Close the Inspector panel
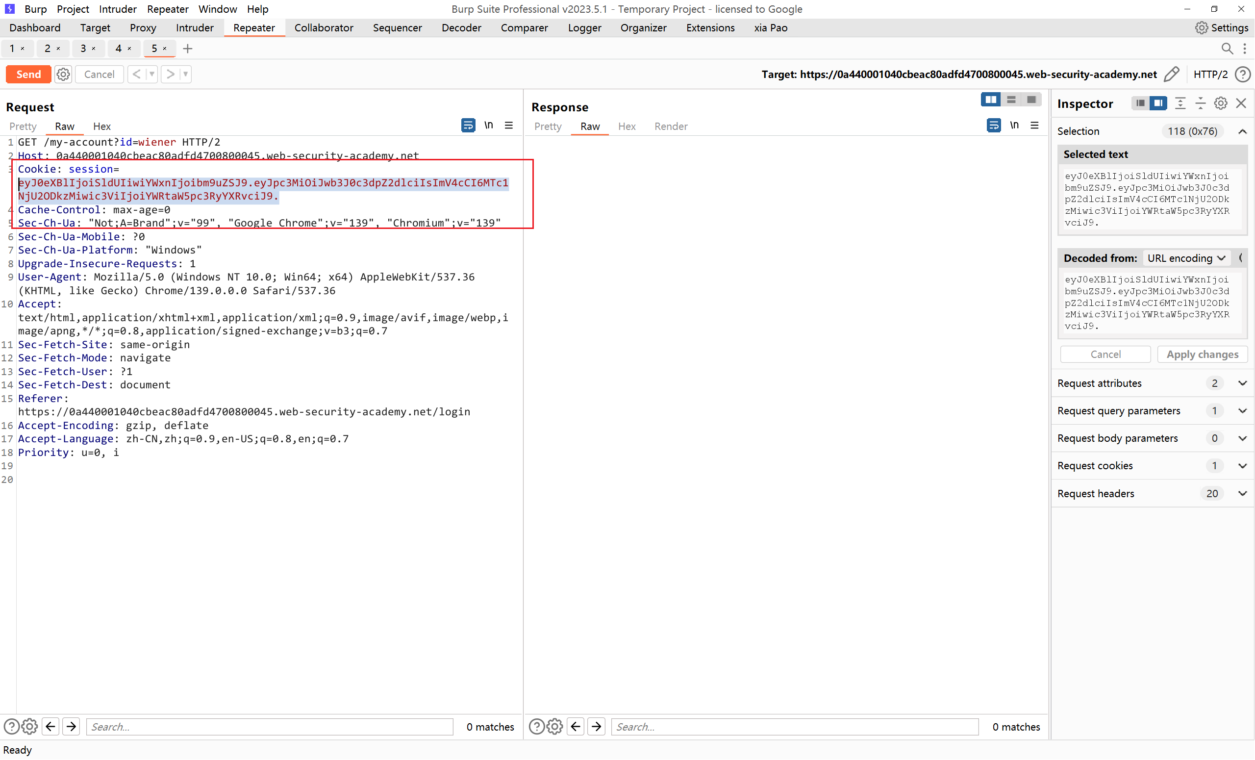Image resolution: width=1255 pixels, height=760 pixels. click(x=1241, y=103)
